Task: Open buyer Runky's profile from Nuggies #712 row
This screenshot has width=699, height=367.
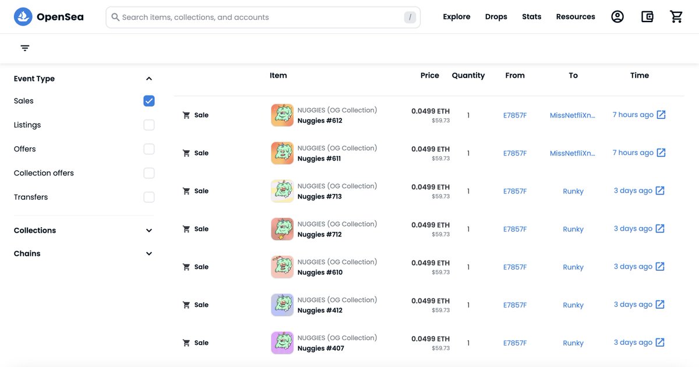Action: [573, 228]
